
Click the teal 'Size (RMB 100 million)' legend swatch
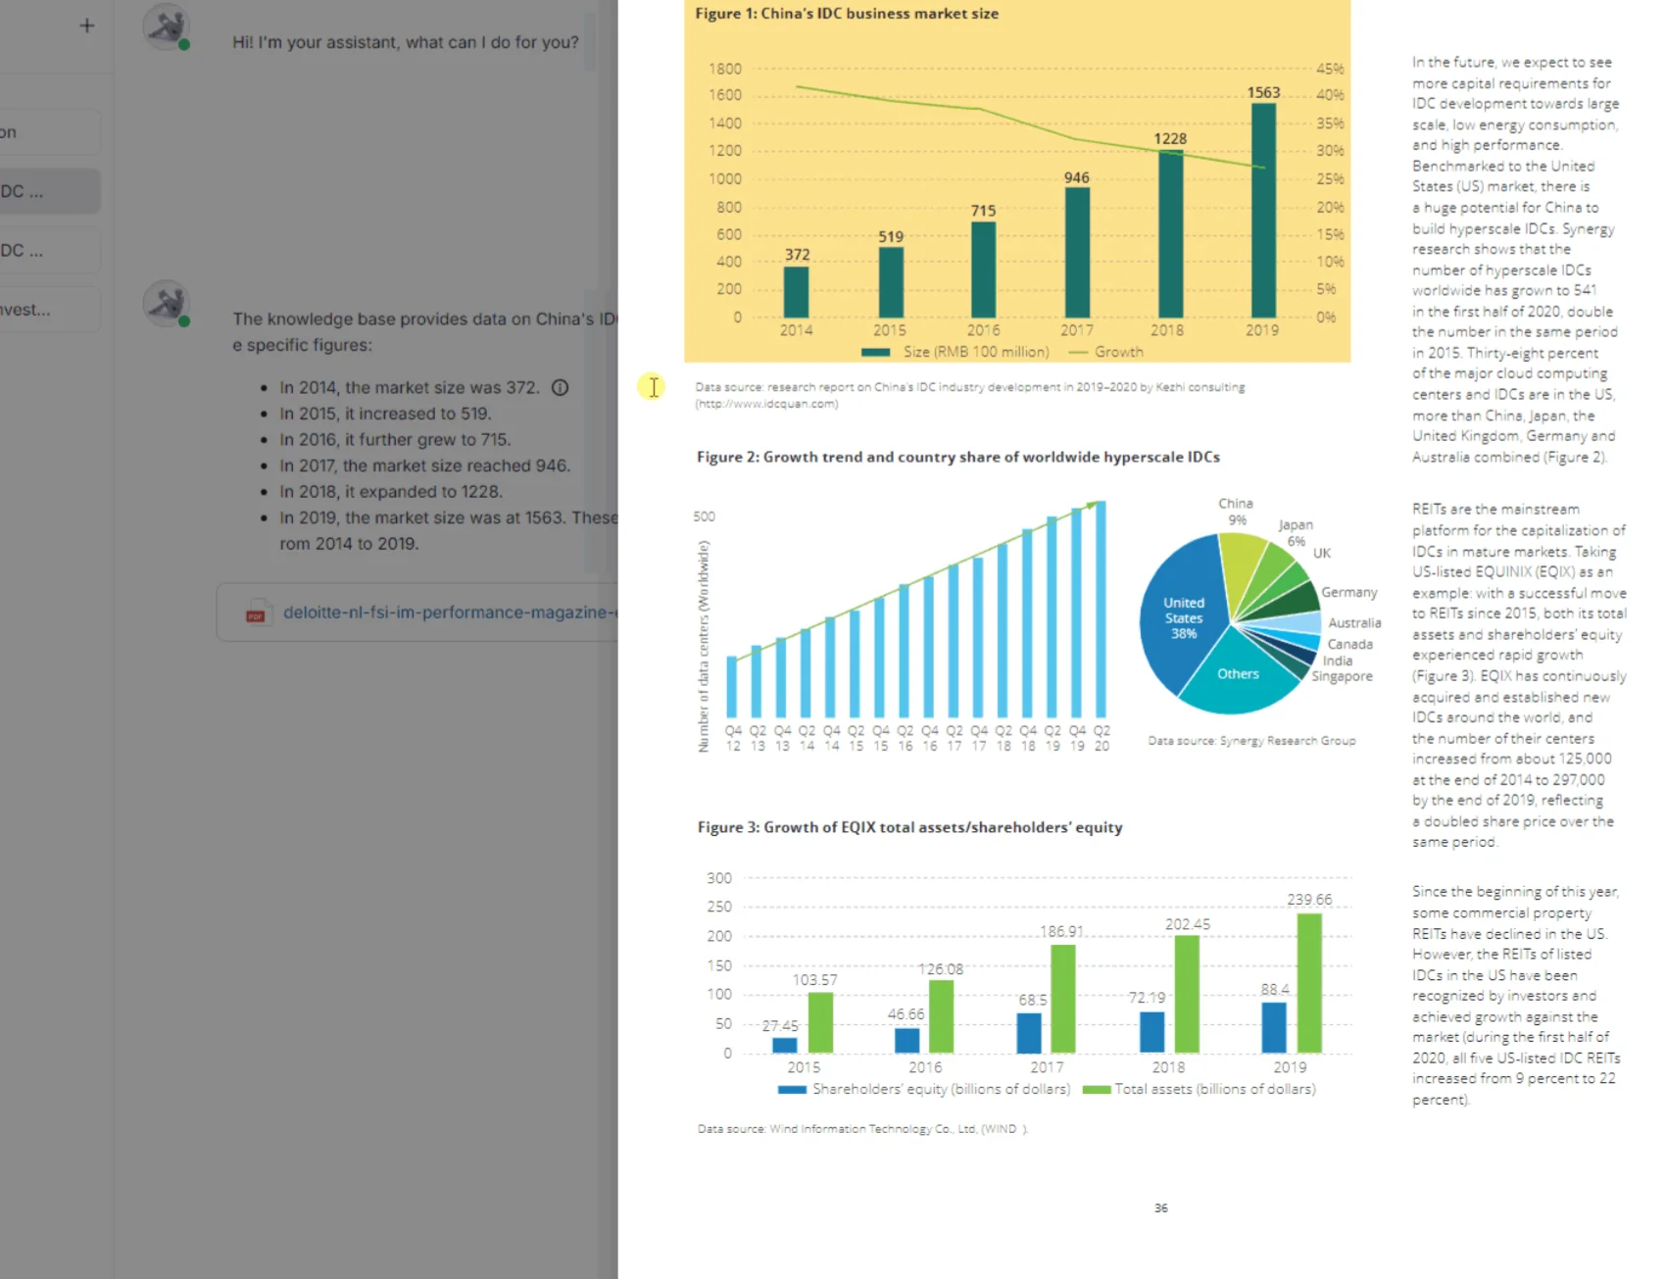coord(875,352)
